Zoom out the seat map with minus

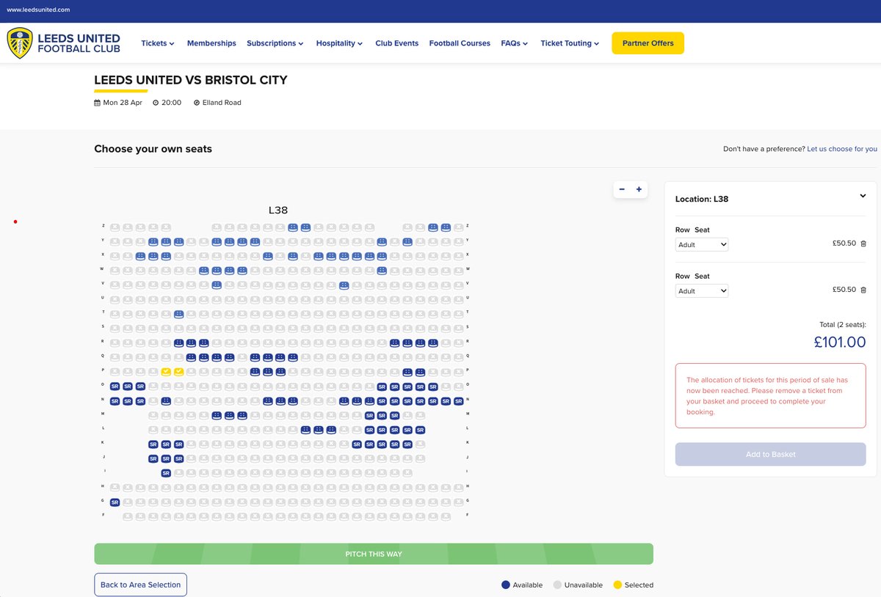point(622,189)
